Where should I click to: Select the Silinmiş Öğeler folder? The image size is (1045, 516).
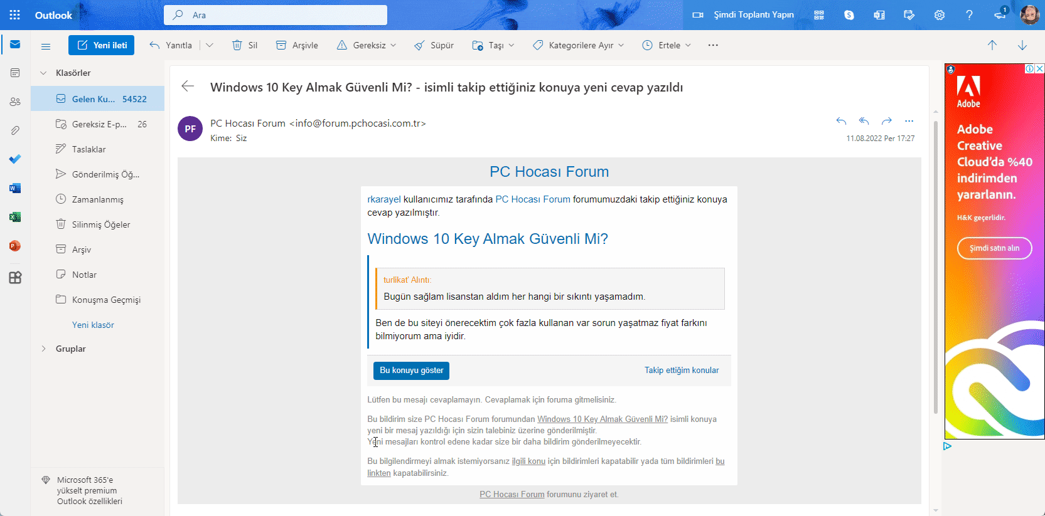100,224
